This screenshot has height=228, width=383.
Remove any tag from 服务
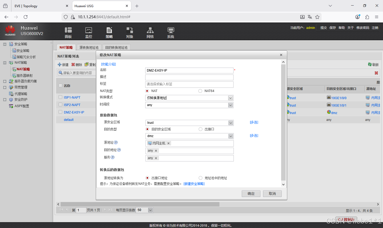pos(156,158)
